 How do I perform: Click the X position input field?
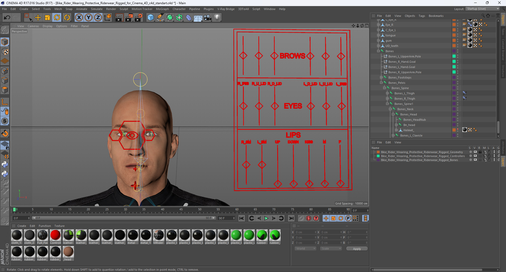[x=305, y=232]
